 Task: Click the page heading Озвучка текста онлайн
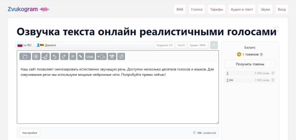(x=146, y=32)
